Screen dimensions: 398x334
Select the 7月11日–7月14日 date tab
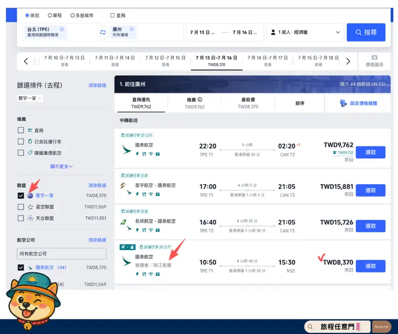click(115, 61)
